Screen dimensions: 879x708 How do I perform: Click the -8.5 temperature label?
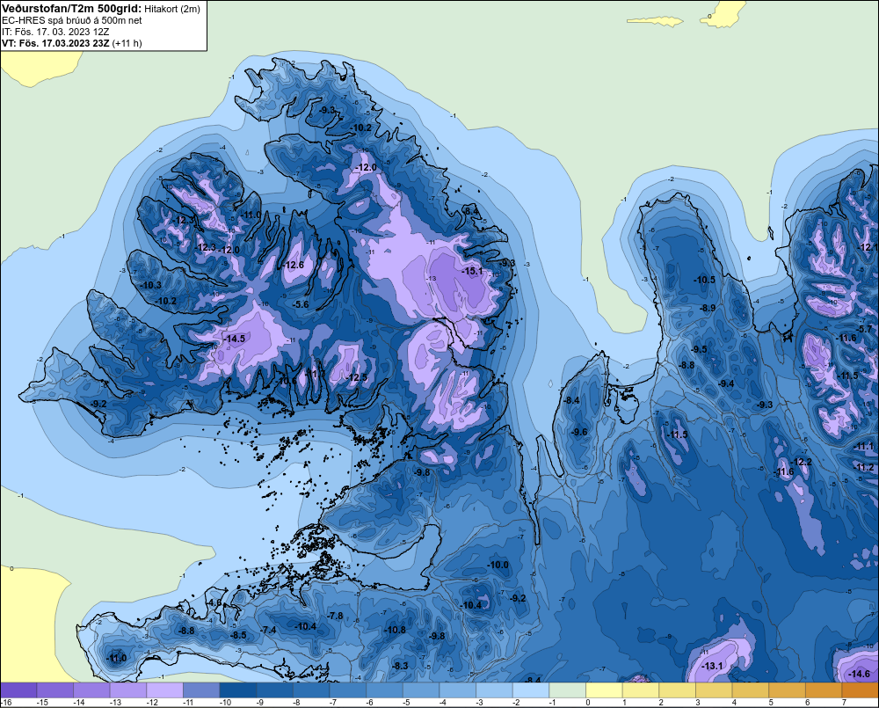point(238,635)
